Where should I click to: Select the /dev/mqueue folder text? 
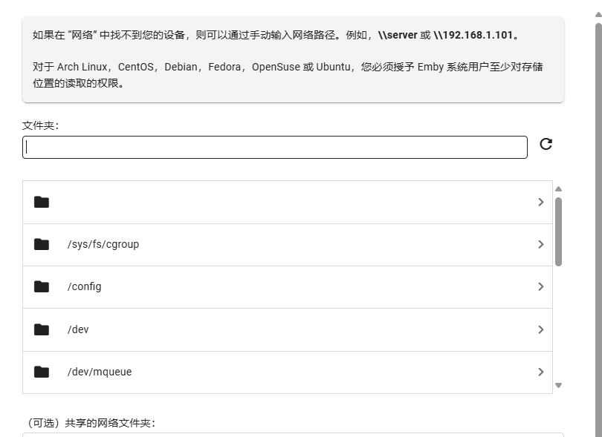(x=100, y=372)
